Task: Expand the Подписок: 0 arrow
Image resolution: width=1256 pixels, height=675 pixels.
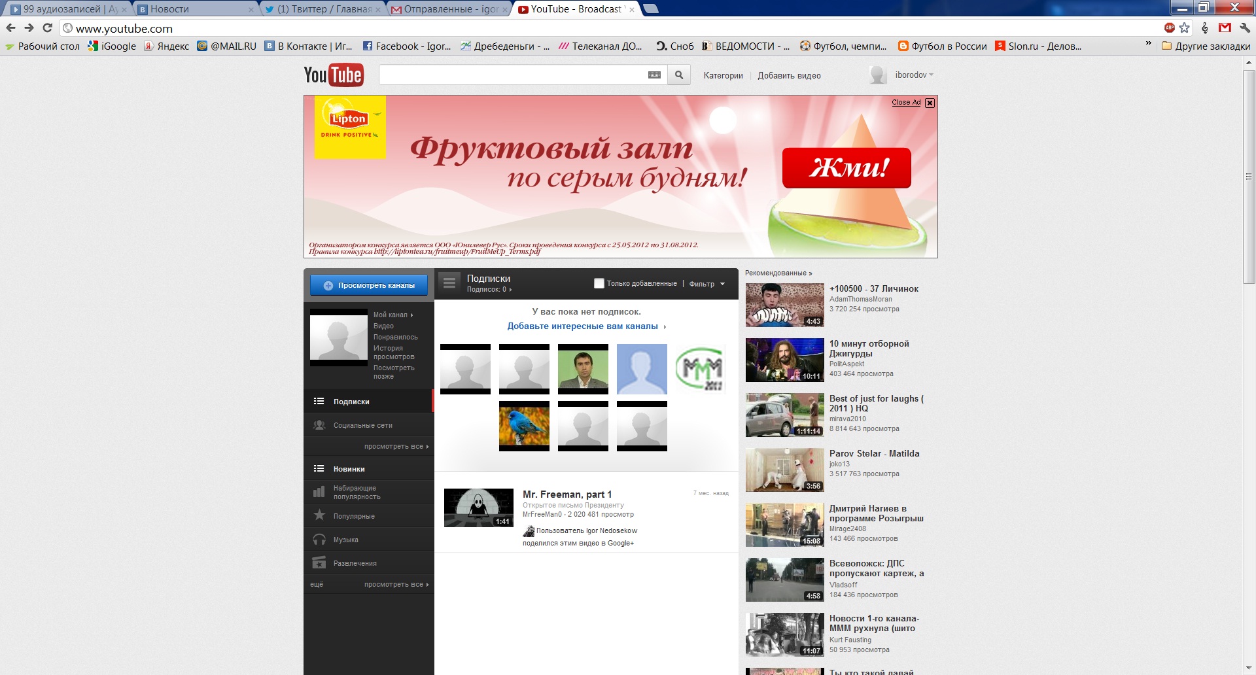Action: [489, 289]
